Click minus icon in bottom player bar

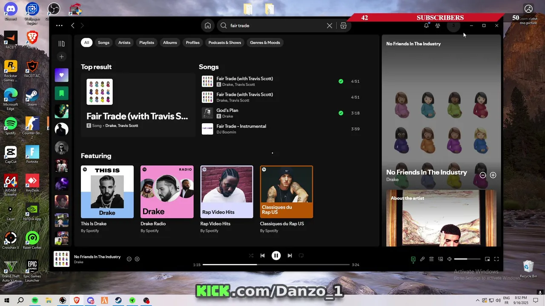129,259
